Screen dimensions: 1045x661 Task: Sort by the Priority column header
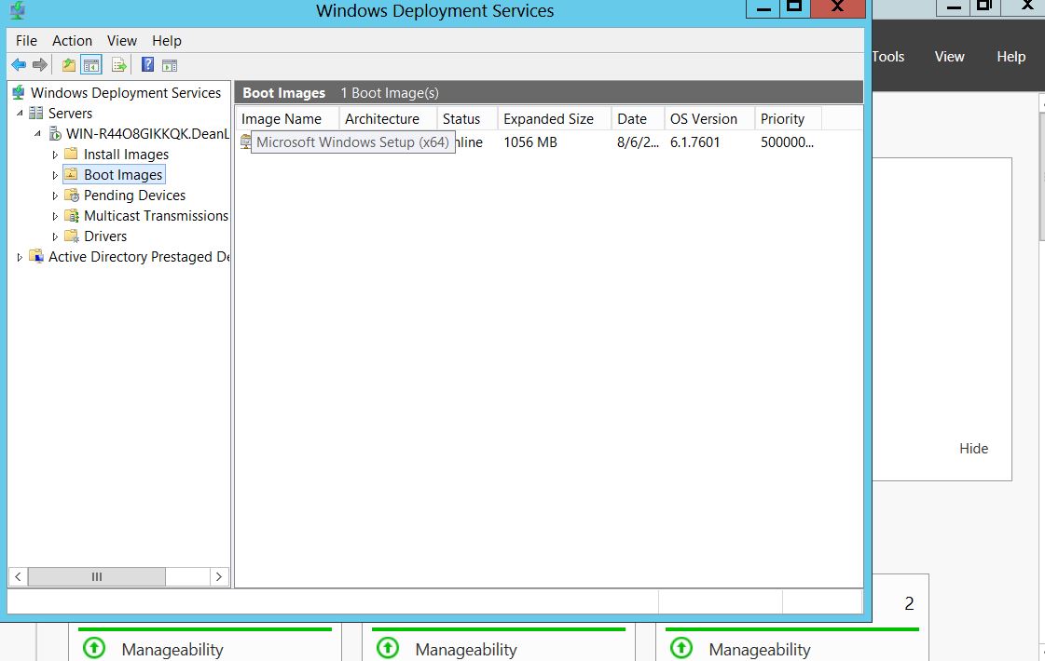(789, 118)
